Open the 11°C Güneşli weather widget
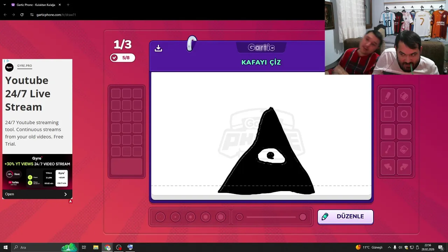The width and height of the screenshot is (448, 252). tap(369, 247)
